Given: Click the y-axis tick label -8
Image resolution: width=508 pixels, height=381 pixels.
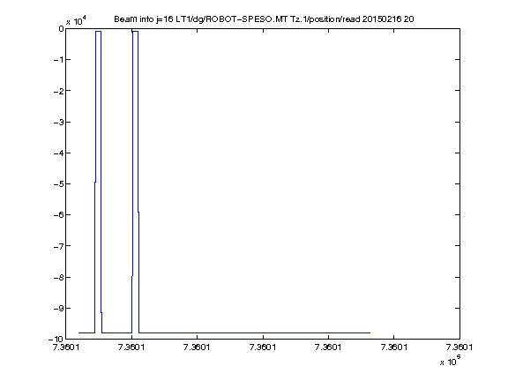Looking at the screenshot, I should click(x=58, y=277).
